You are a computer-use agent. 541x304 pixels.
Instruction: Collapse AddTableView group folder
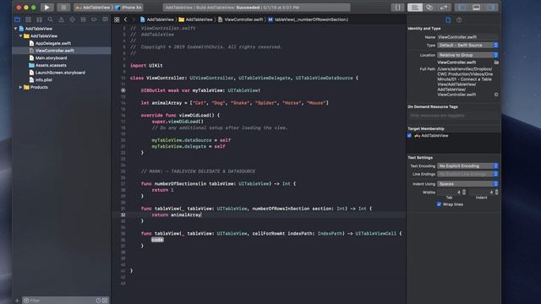(20, 35)
